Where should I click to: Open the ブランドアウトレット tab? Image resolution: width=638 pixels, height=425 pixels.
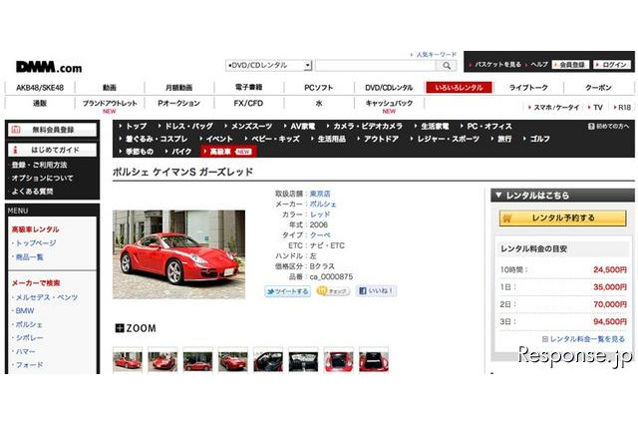[x=110, y=104]
